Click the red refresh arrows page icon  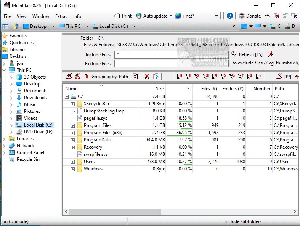point(135,77)
